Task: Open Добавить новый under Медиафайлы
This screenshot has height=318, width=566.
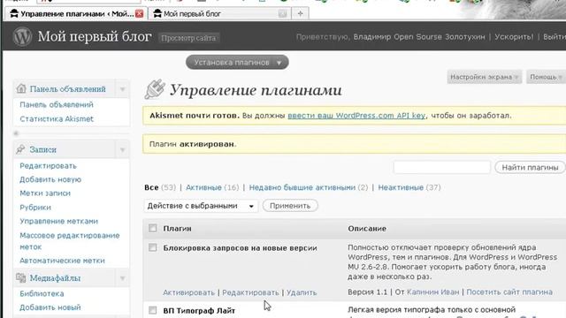Action: coord(50,307)
